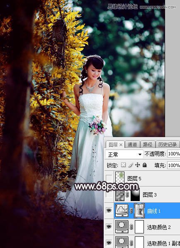This screenshot has width=180, height=248.
Task: Show hidden layer 图层 3
Action: coord(109,194)
